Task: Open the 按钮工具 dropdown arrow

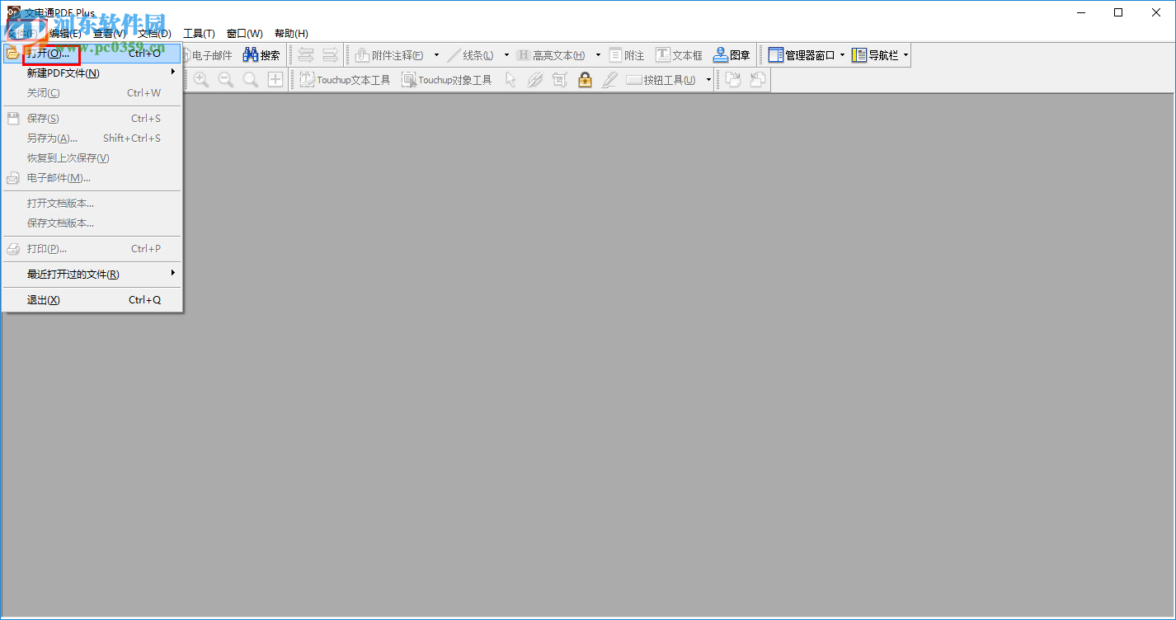Action: tap(708, 79)
